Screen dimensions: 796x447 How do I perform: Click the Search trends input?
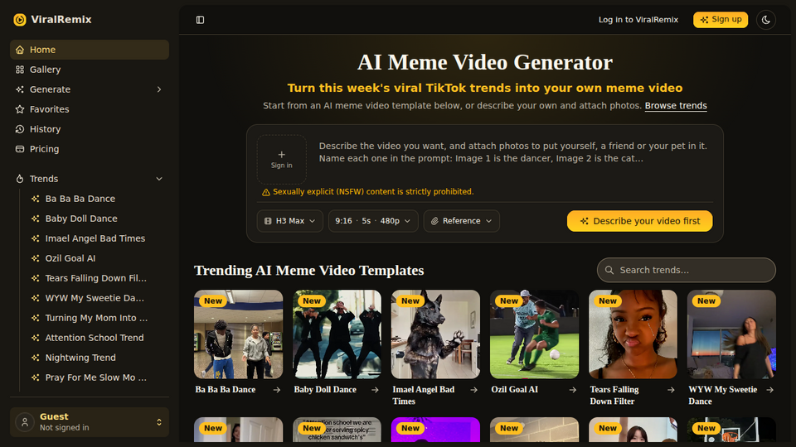click(x=687, y=270)
